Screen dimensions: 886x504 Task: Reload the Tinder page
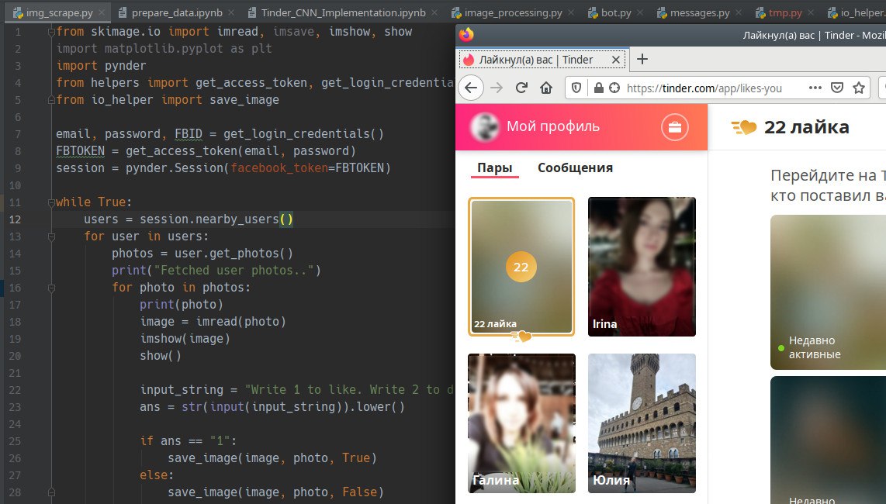521,88
